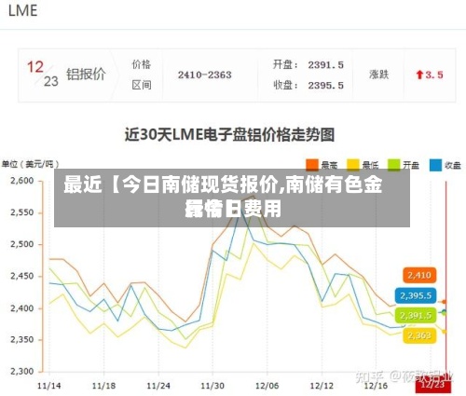Click the 2,500 y-axis label

point(22,244)
